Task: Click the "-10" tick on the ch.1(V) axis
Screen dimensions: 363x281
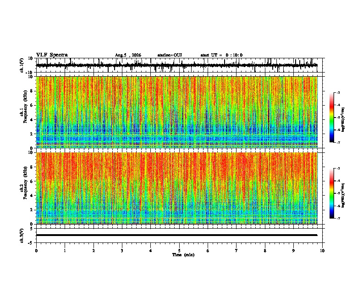Action: (x=30, y=73)
